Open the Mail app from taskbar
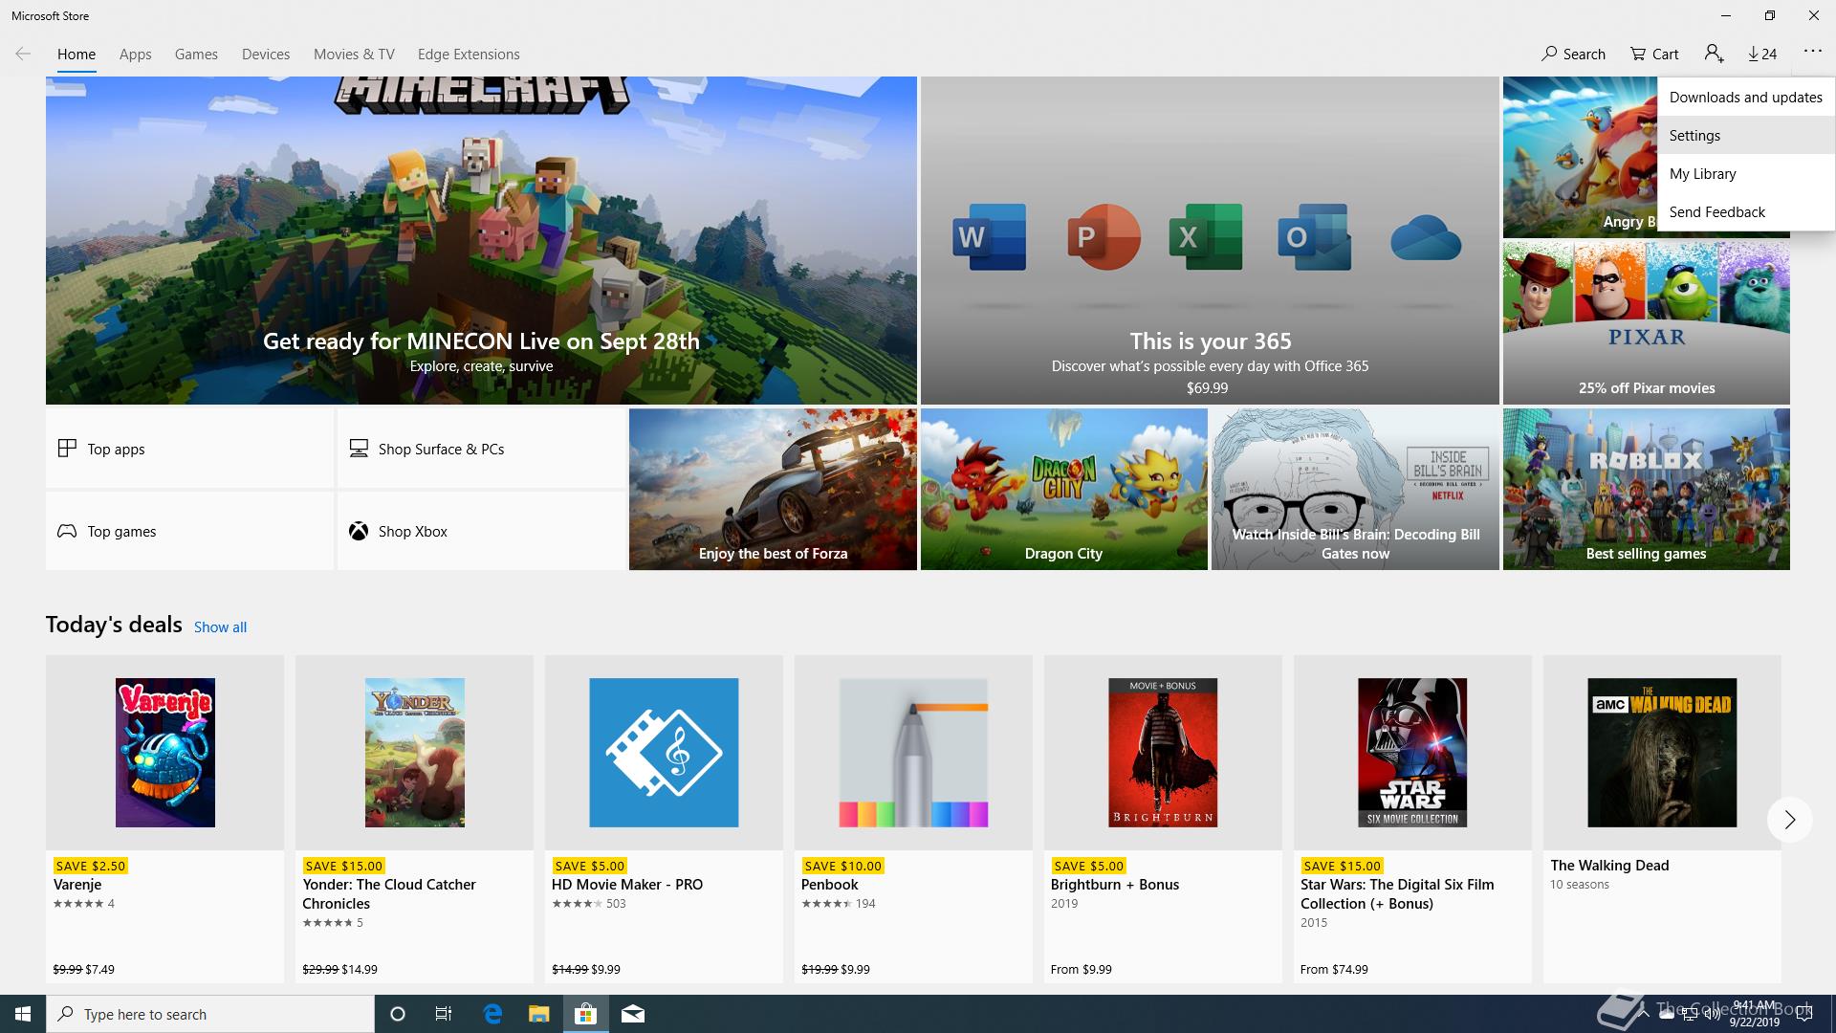Viewport: 1836px width, 1033px height. click(x=633, y=1014)
